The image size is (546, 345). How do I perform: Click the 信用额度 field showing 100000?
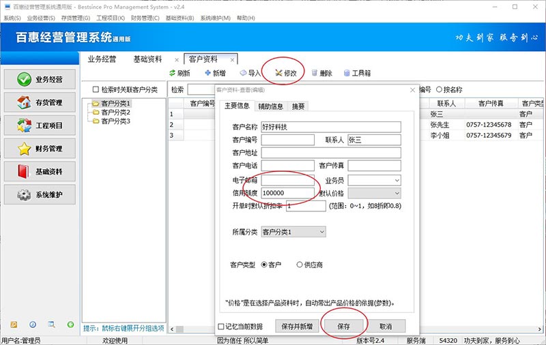(x=287, y=193)
